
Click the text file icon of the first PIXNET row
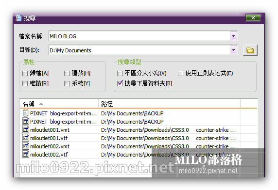[26, 113]
